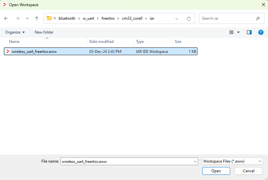The image size is (268, 180).
Task: Sort files by Date modified column
Action: 101,42
